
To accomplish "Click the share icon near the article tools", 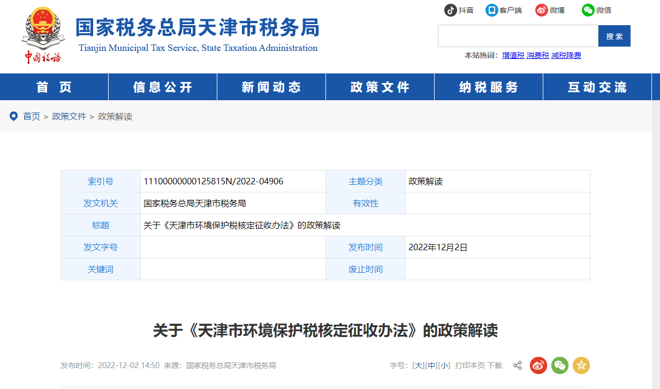I will [518, 365].
